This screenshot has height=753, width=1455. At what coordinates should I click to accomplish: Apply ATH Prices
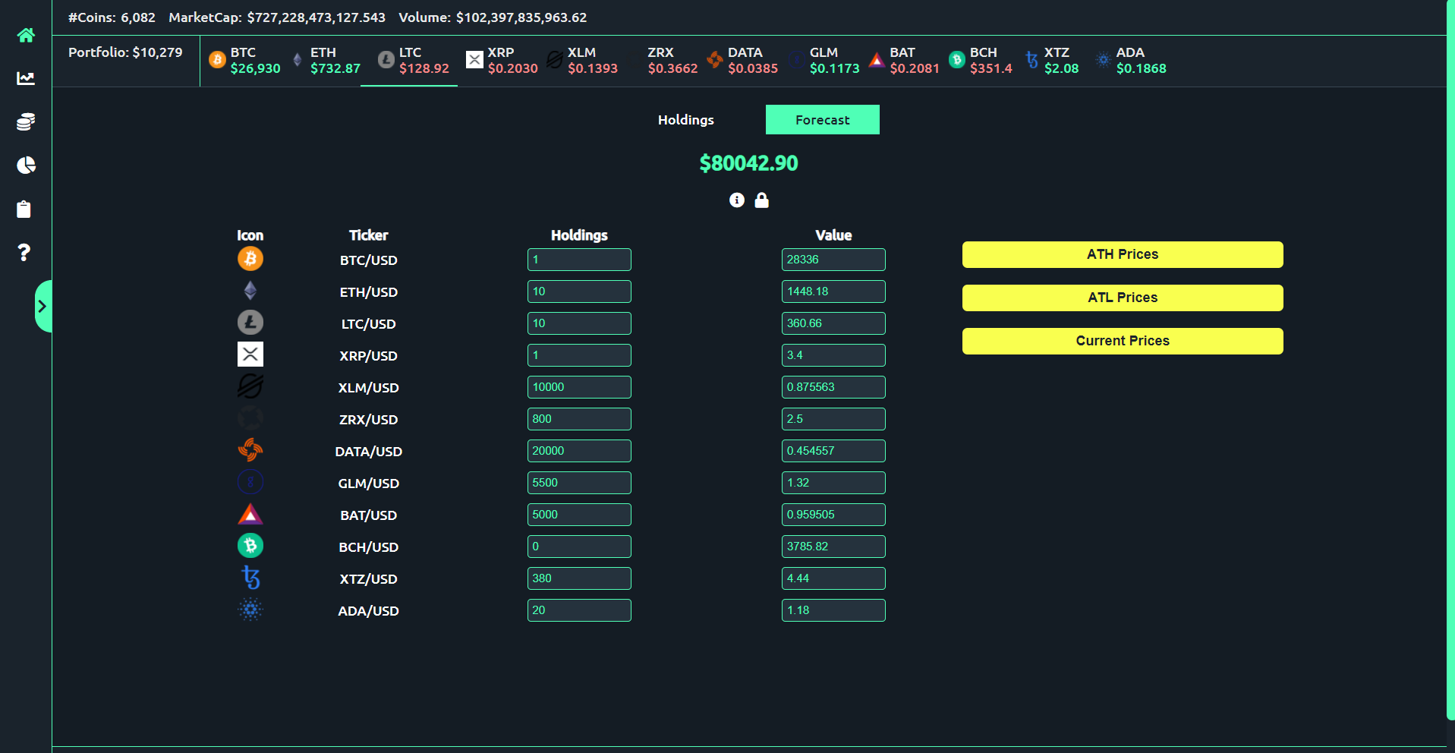coord(1123,254)
